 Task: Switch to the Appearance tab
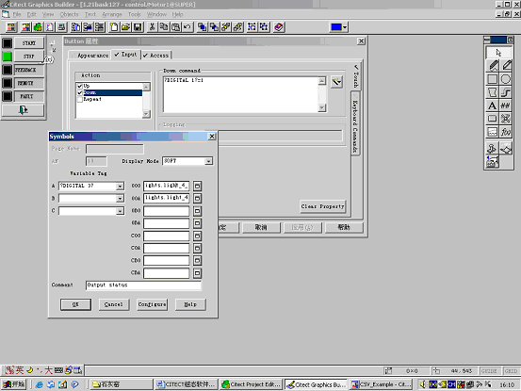pyautogui.click(x=90, y=56)
